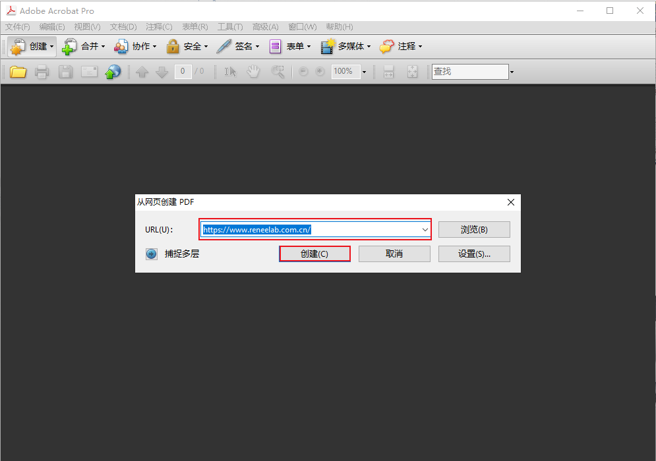
Task: Open the 文件(F) menu
Action: tap(18, 27)
